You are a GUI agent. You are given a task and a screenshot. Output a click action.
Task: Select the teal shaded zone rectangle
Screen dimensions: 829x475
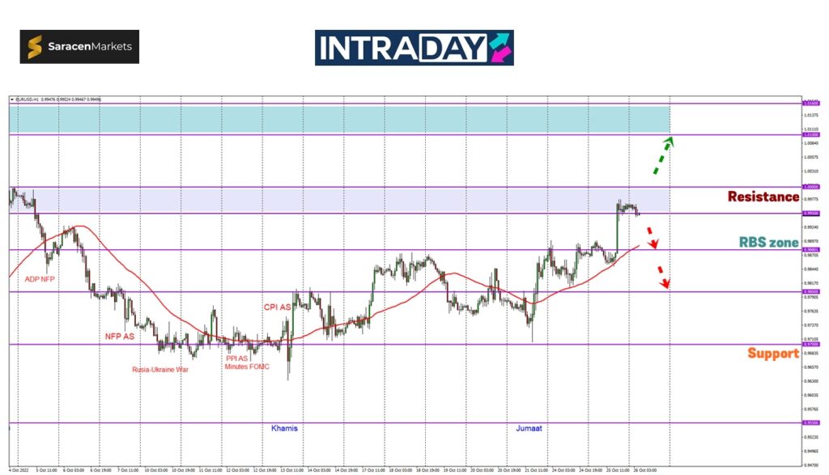tap(340, 119)
